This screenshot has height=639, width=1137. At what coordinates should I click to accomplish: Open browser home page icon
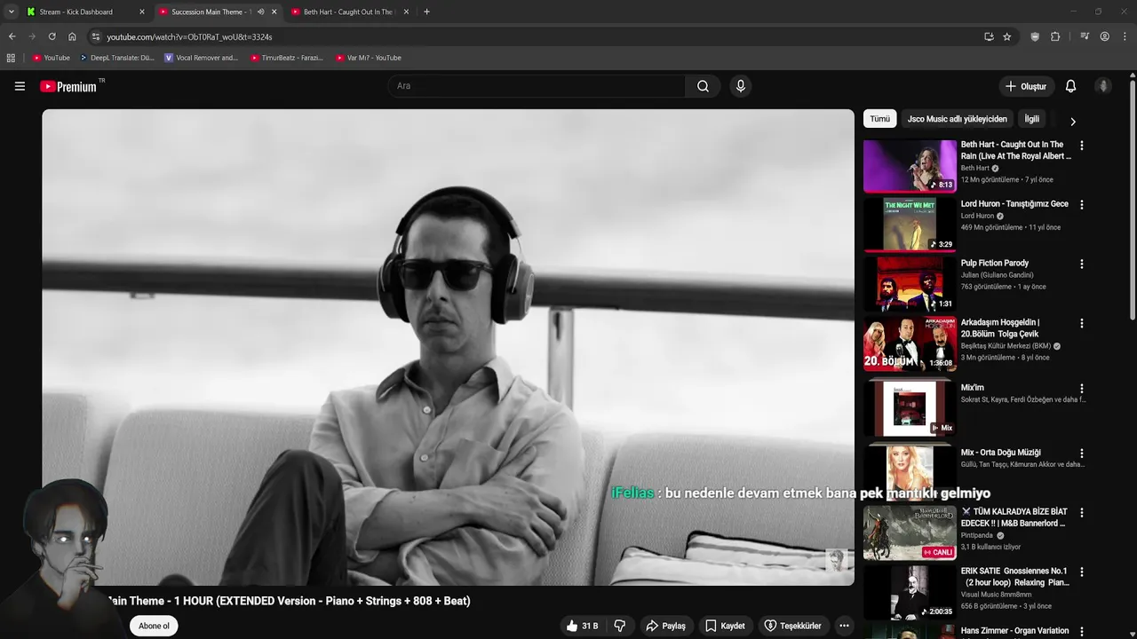tap(72, 36)
